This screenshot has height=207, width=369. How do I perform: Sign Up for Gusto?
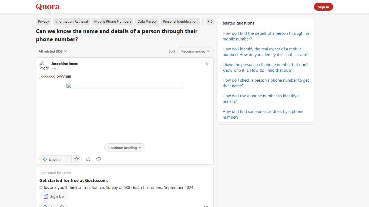[x=54, y=196]
